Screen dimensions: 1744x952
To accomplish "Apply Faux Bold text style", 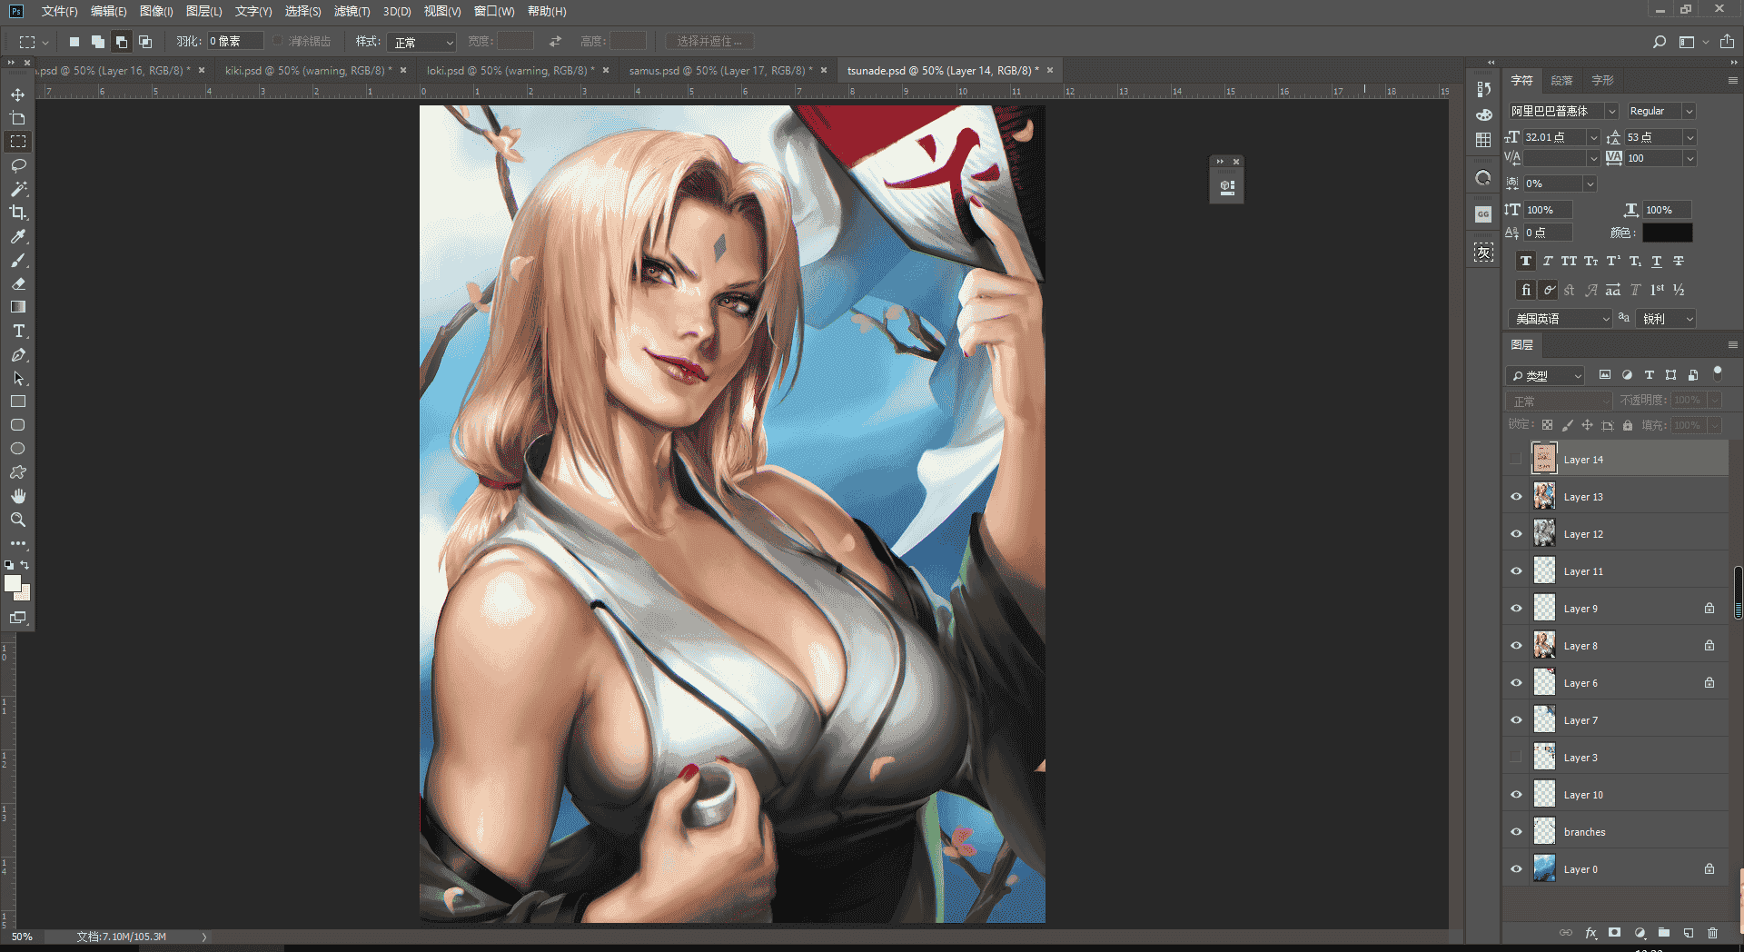I will click(x=1526, y=262).
